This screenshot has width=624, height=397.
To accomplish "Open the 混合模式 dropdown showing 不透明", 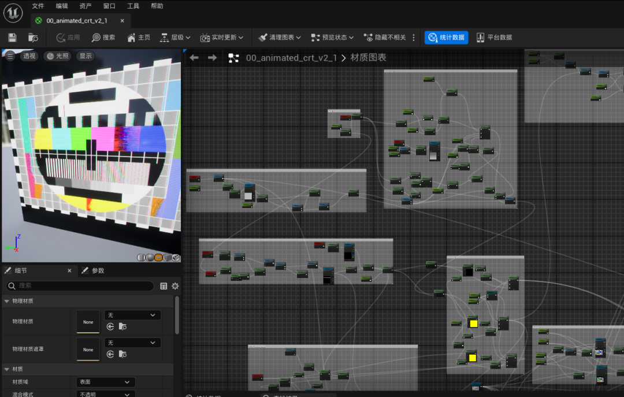I will coord(106,394).
